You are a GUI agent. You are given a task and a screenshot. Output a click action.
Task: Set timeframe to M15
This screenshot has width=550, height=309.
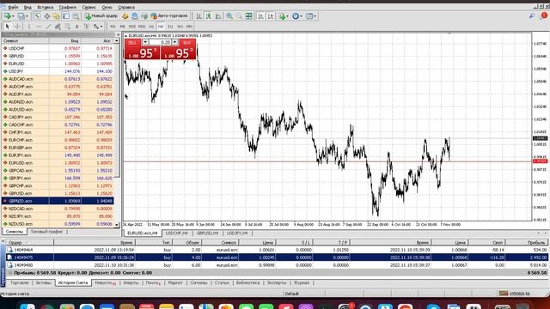(131, 27)
